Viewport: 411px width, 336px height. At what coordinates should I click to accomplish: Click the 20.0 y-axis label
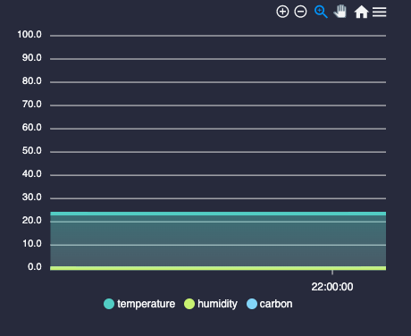click(32, 221)
